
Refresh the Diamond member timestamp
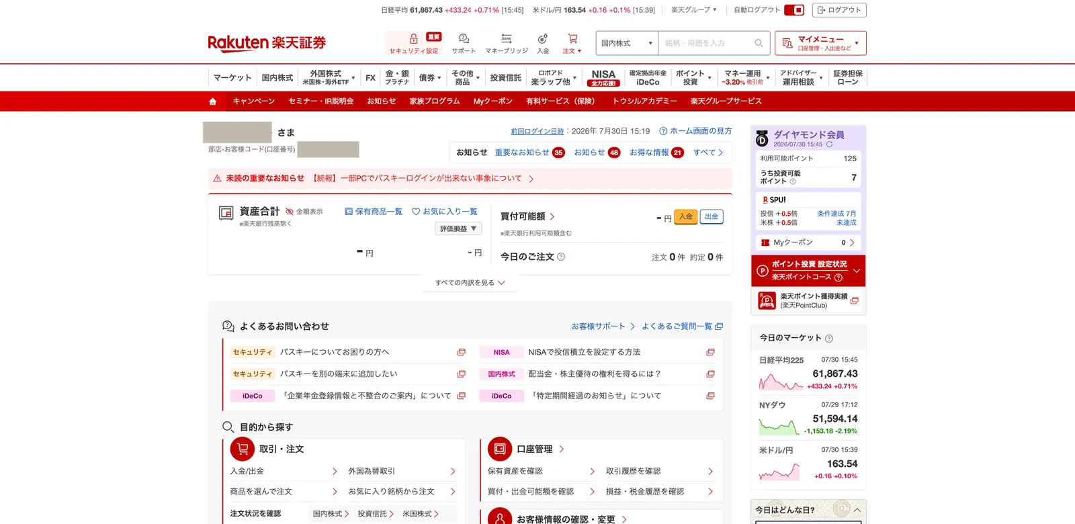[829, 144]
